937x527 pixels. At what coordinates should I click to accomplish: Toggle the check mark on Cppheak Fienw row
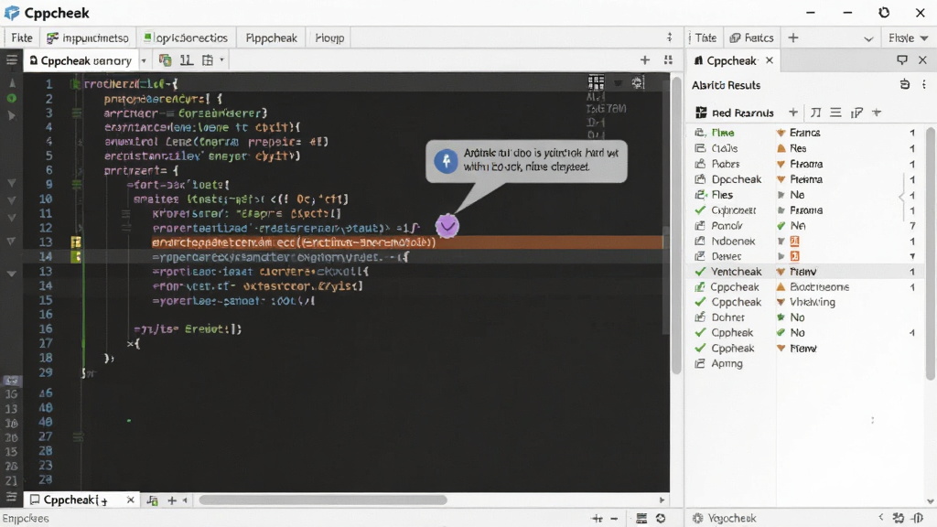[700, 348]
